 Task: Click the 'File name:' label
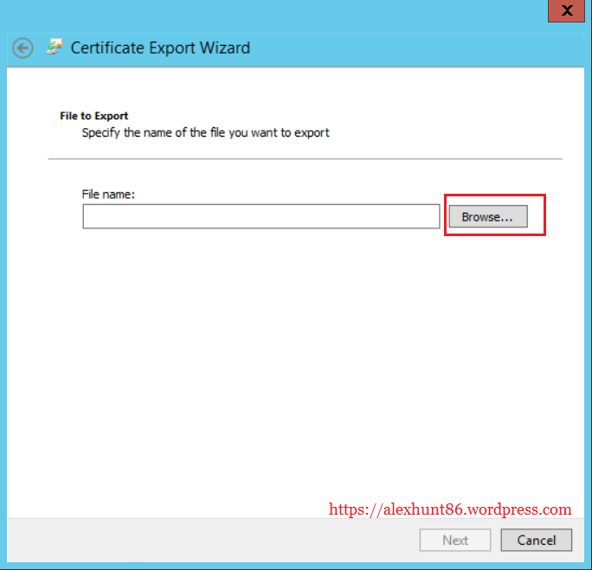click(108, 195)
